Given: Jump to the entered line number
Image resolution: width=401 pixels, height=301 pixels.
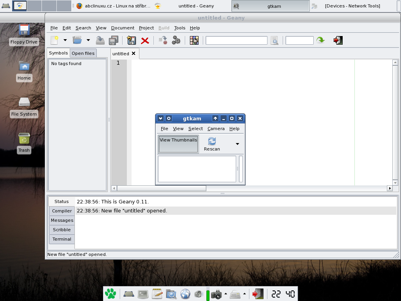Looking at the screenshot, I should [320, 40].
